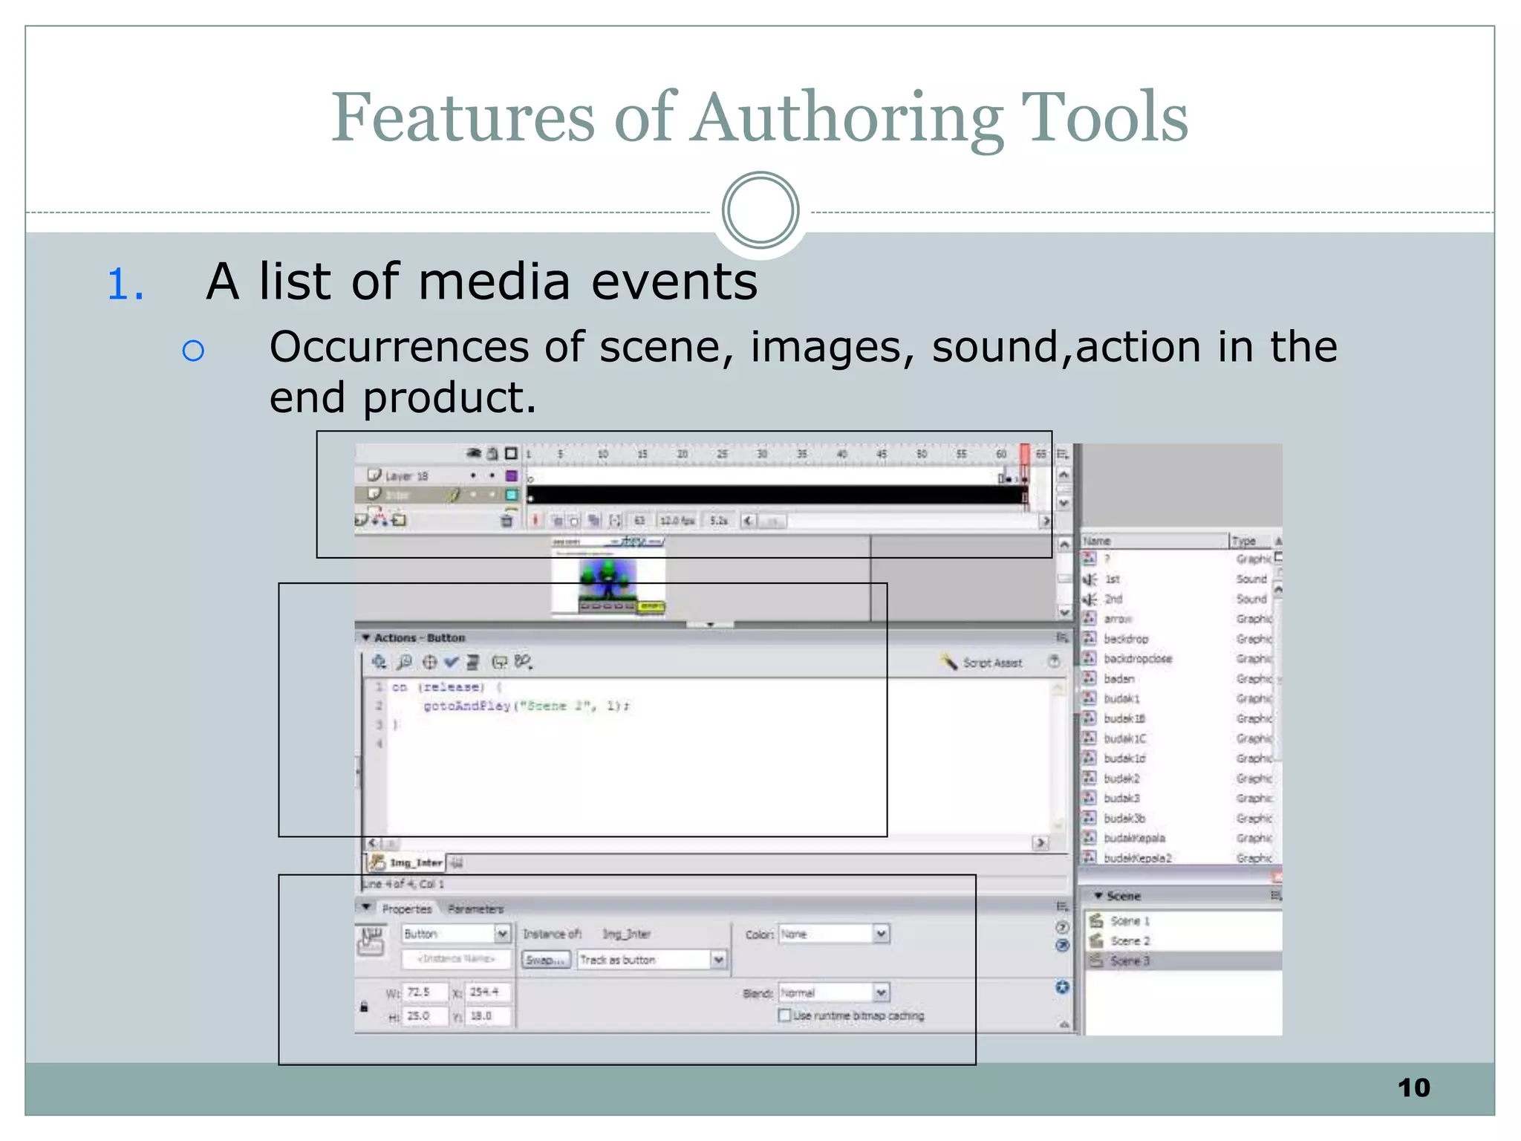Screen dimensions: 1521x1141
Task: Click the Auto format icon in Actions
Action: pos(473,661)
